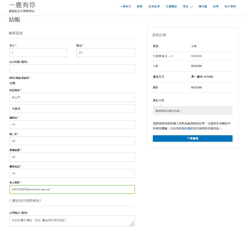Click the street address field containing 台北市
This screenshot has height=227, width=247.
[72, 97]
